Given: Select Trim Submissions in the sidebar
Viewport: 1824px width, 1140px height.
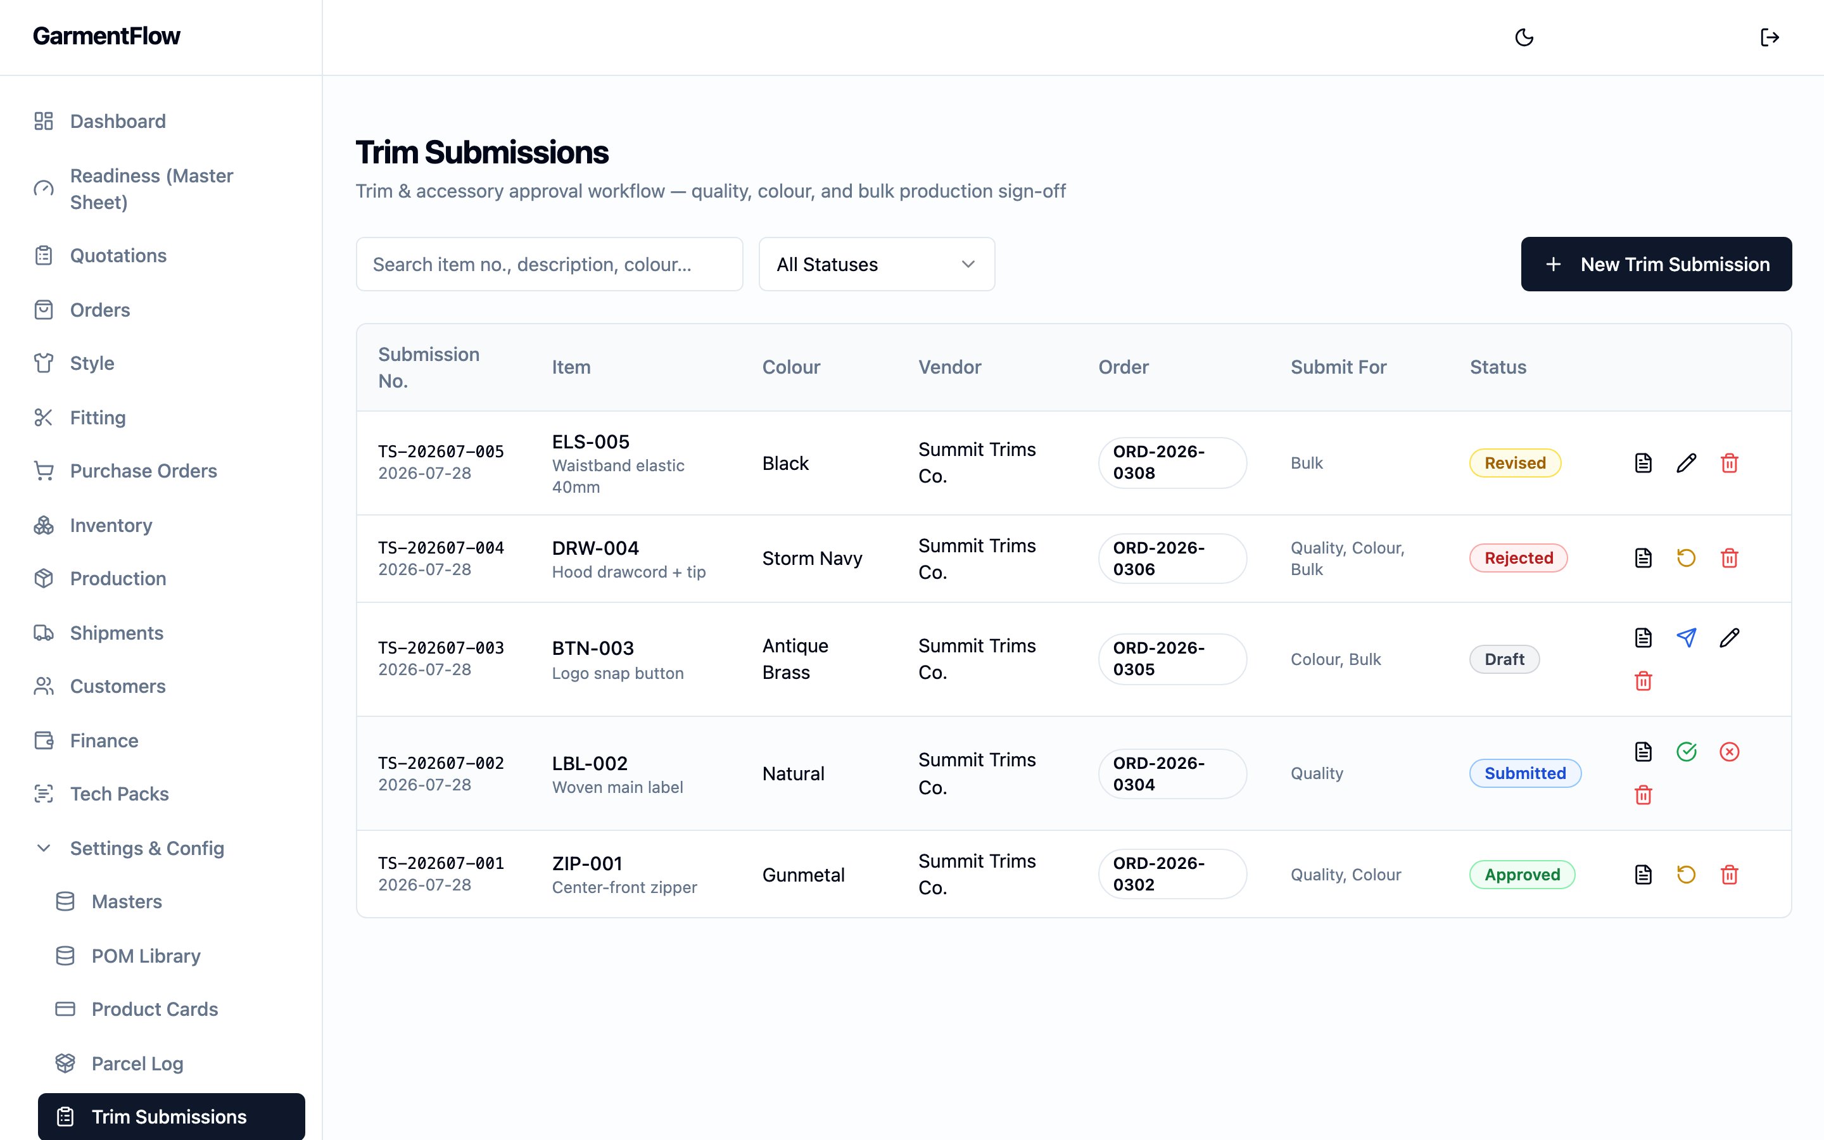Looking at the screenshot, I should [x=172, y=1117].
